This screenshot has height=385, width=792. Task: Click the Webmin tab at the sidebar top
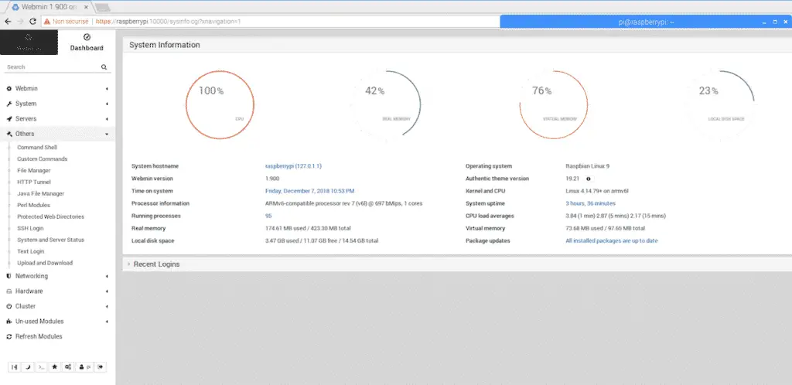(29, 43)
